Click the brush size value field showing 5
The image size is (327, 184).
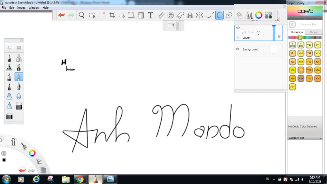(x=171, y=26)
